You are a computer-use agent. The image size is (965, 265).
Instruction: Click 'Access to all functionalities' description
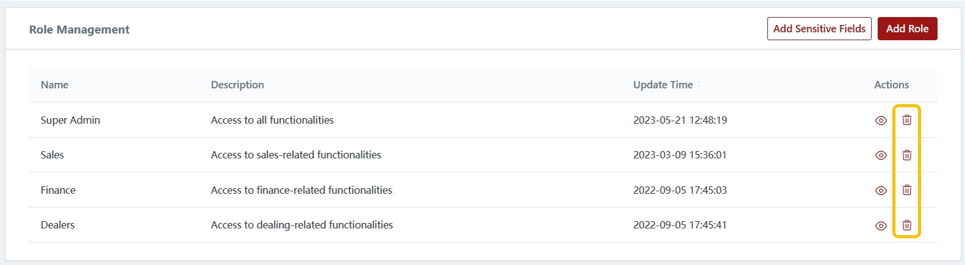point(272,120)
